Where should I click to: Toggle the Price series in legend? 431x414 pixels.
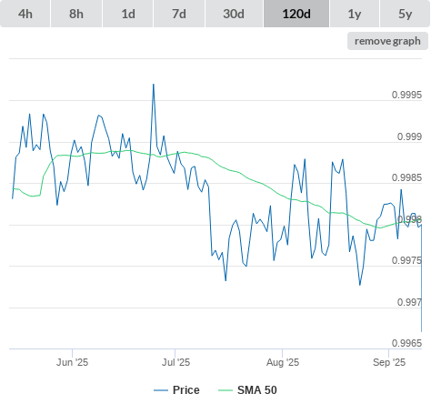pyautogui.click(x=186, y=390)
